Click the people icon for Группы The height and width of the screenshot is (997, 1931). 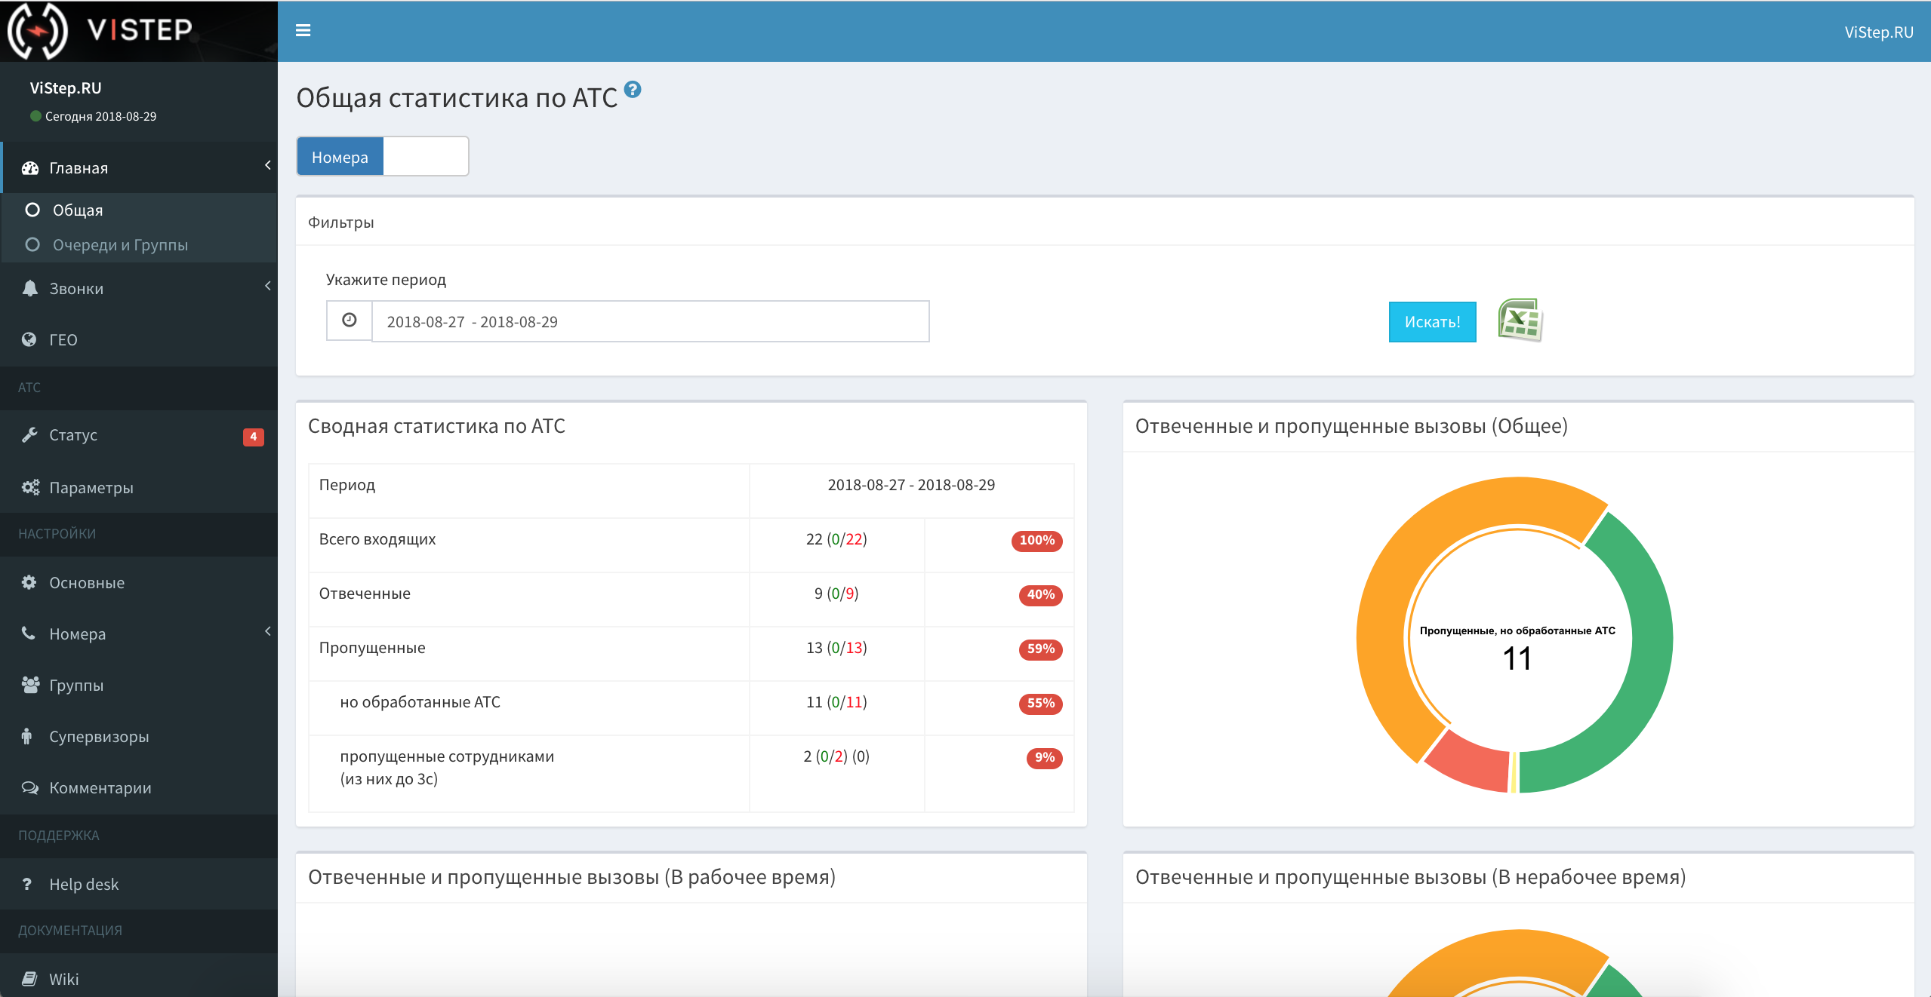pyautogui.click(x=30, y=685)
